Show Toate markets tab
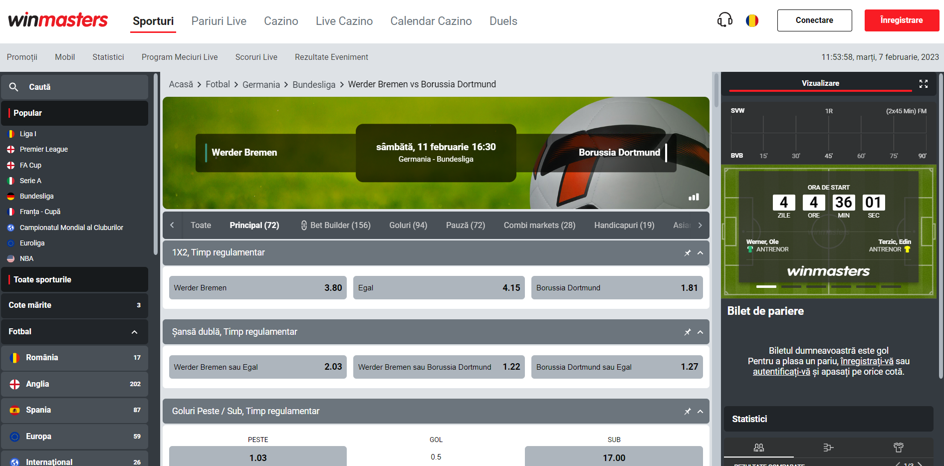The image size is (944, 466). [x=201, y=226]
